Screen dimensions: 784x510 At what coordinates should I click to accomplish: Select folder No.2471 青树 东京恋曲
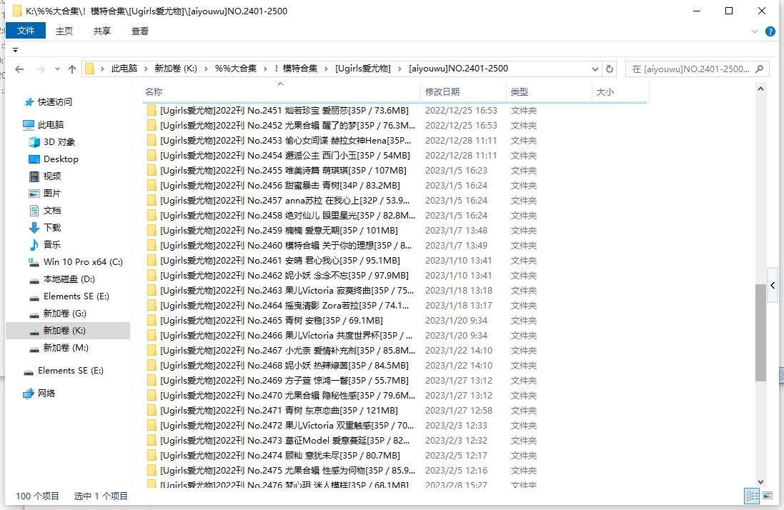tap(279, 410)
